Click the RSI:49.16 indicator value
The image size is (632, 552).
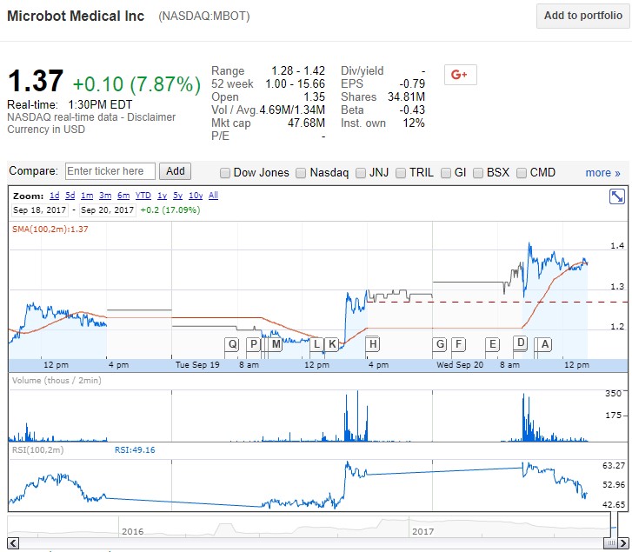pos(135,450)
